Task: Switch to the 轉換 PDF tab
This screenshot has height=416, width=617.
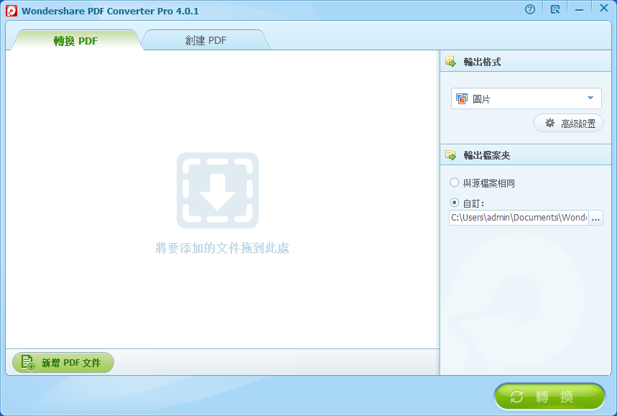Action: click(x=75, y=40)
